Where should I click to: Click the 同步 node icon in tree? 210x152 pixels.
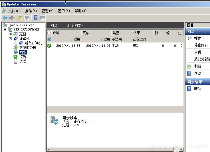(x=15, y=52)
